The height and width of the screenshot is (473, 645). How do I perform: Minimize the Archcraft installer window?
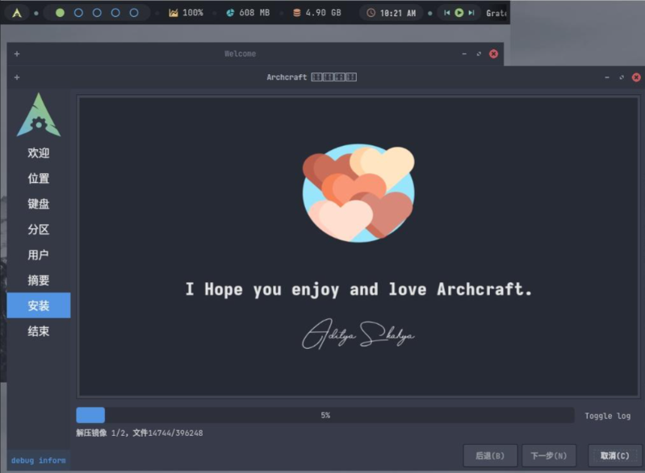[x=607, y=77]
